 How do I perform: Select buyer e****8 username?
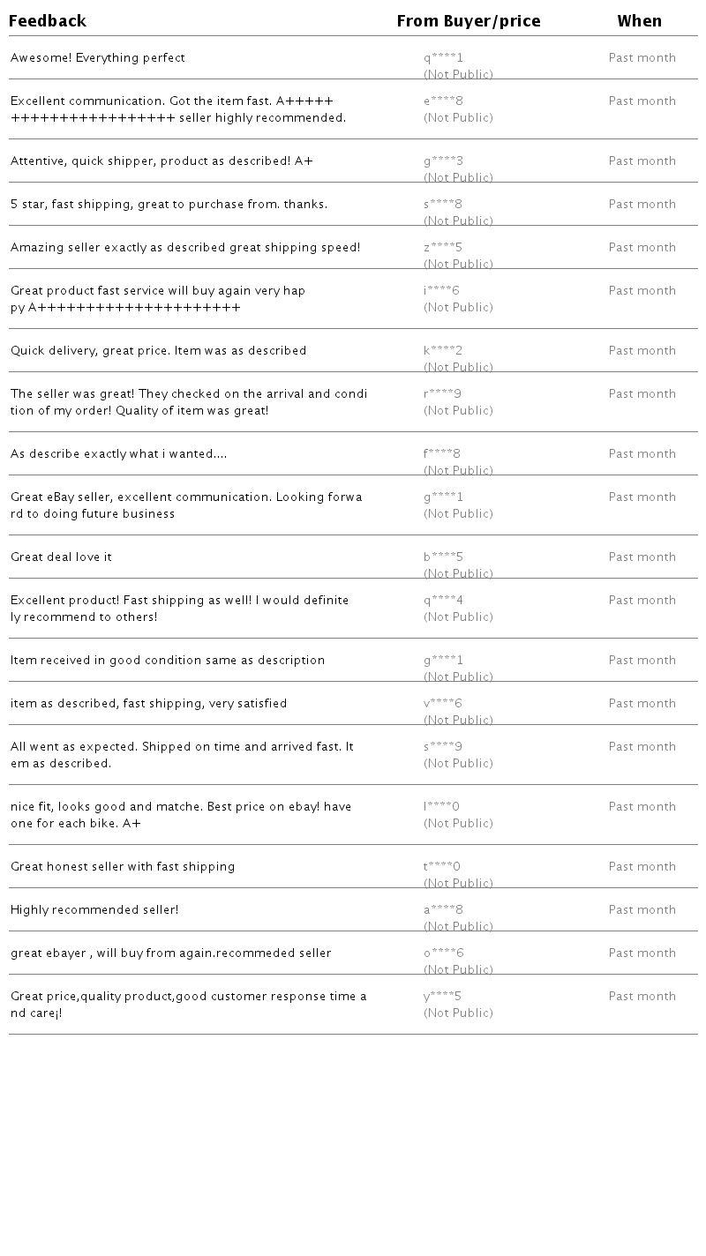[443, 101]
